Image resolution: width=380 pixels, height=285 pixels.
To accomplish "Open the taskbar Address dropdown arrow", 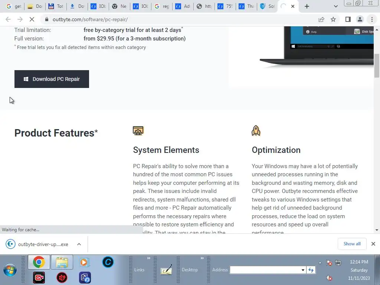I will [x=303, y=270].
